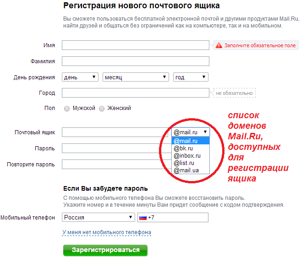Screen dimensions: 301x258
Task: Click the red warning triangle icon
Action: coord(219,45)
